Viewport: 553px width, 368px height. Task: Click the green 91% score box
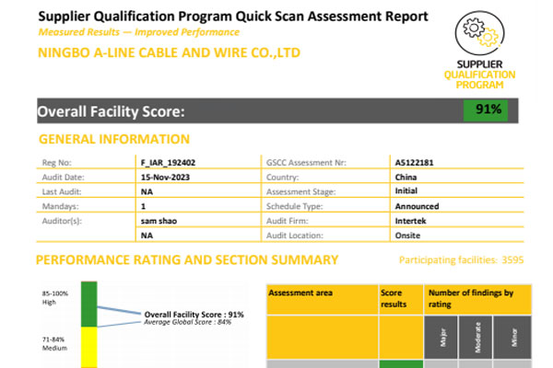[488, 110]
